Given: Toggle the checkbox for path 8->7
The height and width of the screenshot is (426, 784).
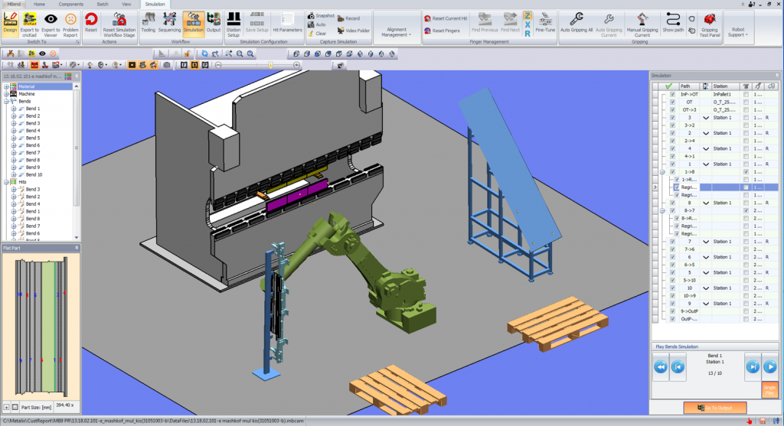Looking at the screenshot, I should [x=672, y=211].
